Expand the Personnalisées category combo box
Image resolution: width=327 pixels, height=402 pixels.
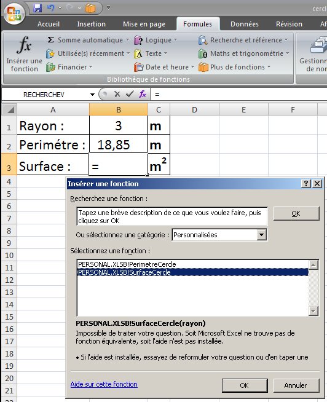tap(261, 235)
